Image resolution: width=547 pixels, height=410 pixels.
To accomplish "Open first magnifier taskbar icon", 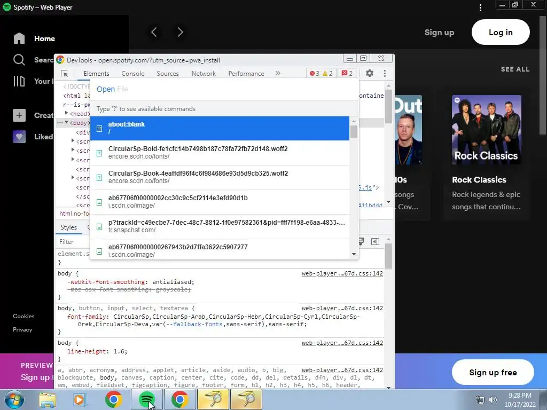I will [x=213, y=399].
